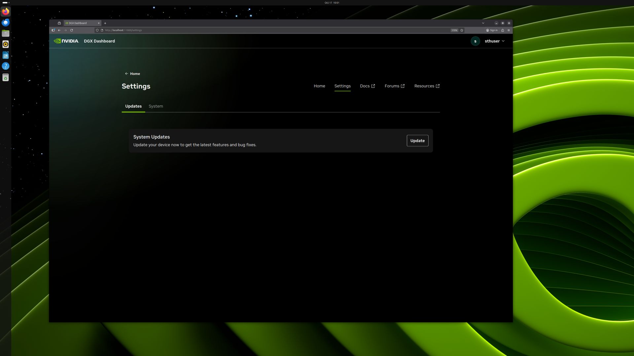Viewport: 634px width, 356px height.
Task: Click the sthuser avatar circle
Action: click(475, 41)
